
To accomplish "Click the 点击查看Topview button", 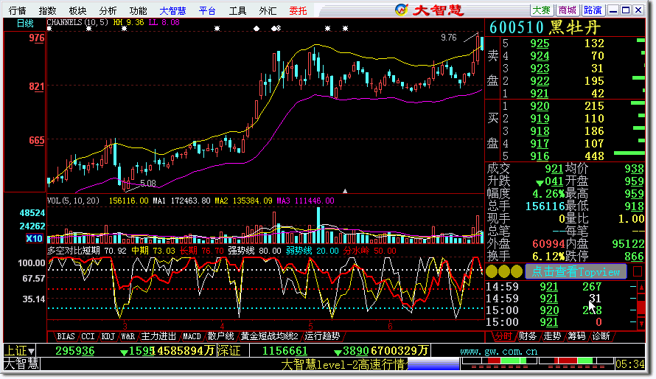I will 576,271.
